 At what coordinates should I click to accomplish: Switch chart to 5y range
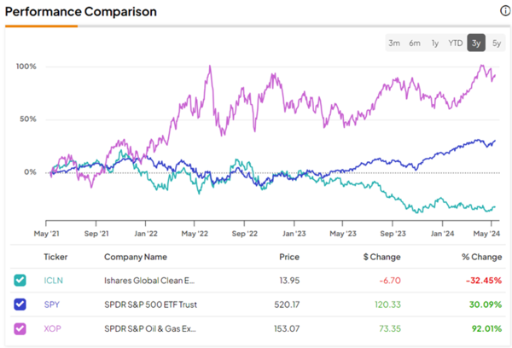tap(497, 43)
